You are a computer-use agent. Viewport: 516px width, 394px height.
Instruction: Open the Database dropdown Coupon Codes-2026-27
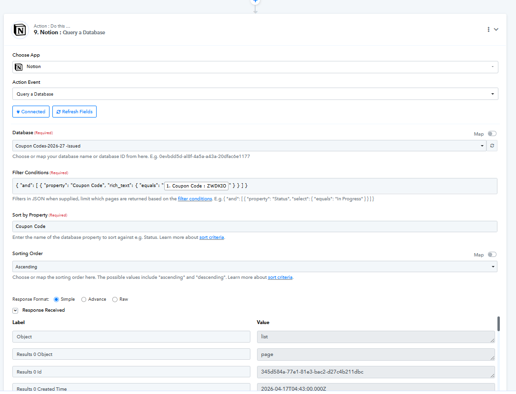click(249, 146)
